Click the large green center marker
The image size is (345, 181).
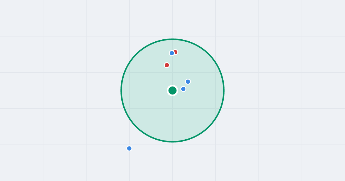(x=172, y=90)
